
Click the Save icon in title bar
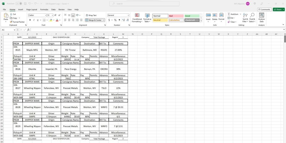point(25,4)
